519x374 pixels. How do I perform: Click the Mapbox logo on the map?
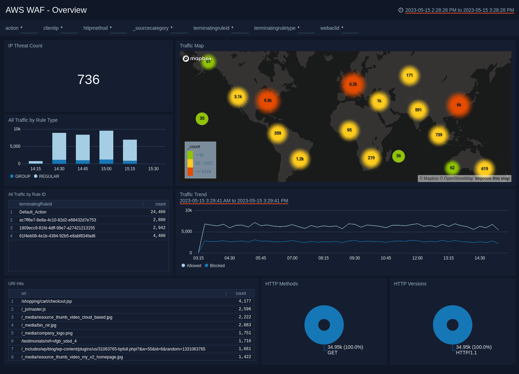(197, 58)
